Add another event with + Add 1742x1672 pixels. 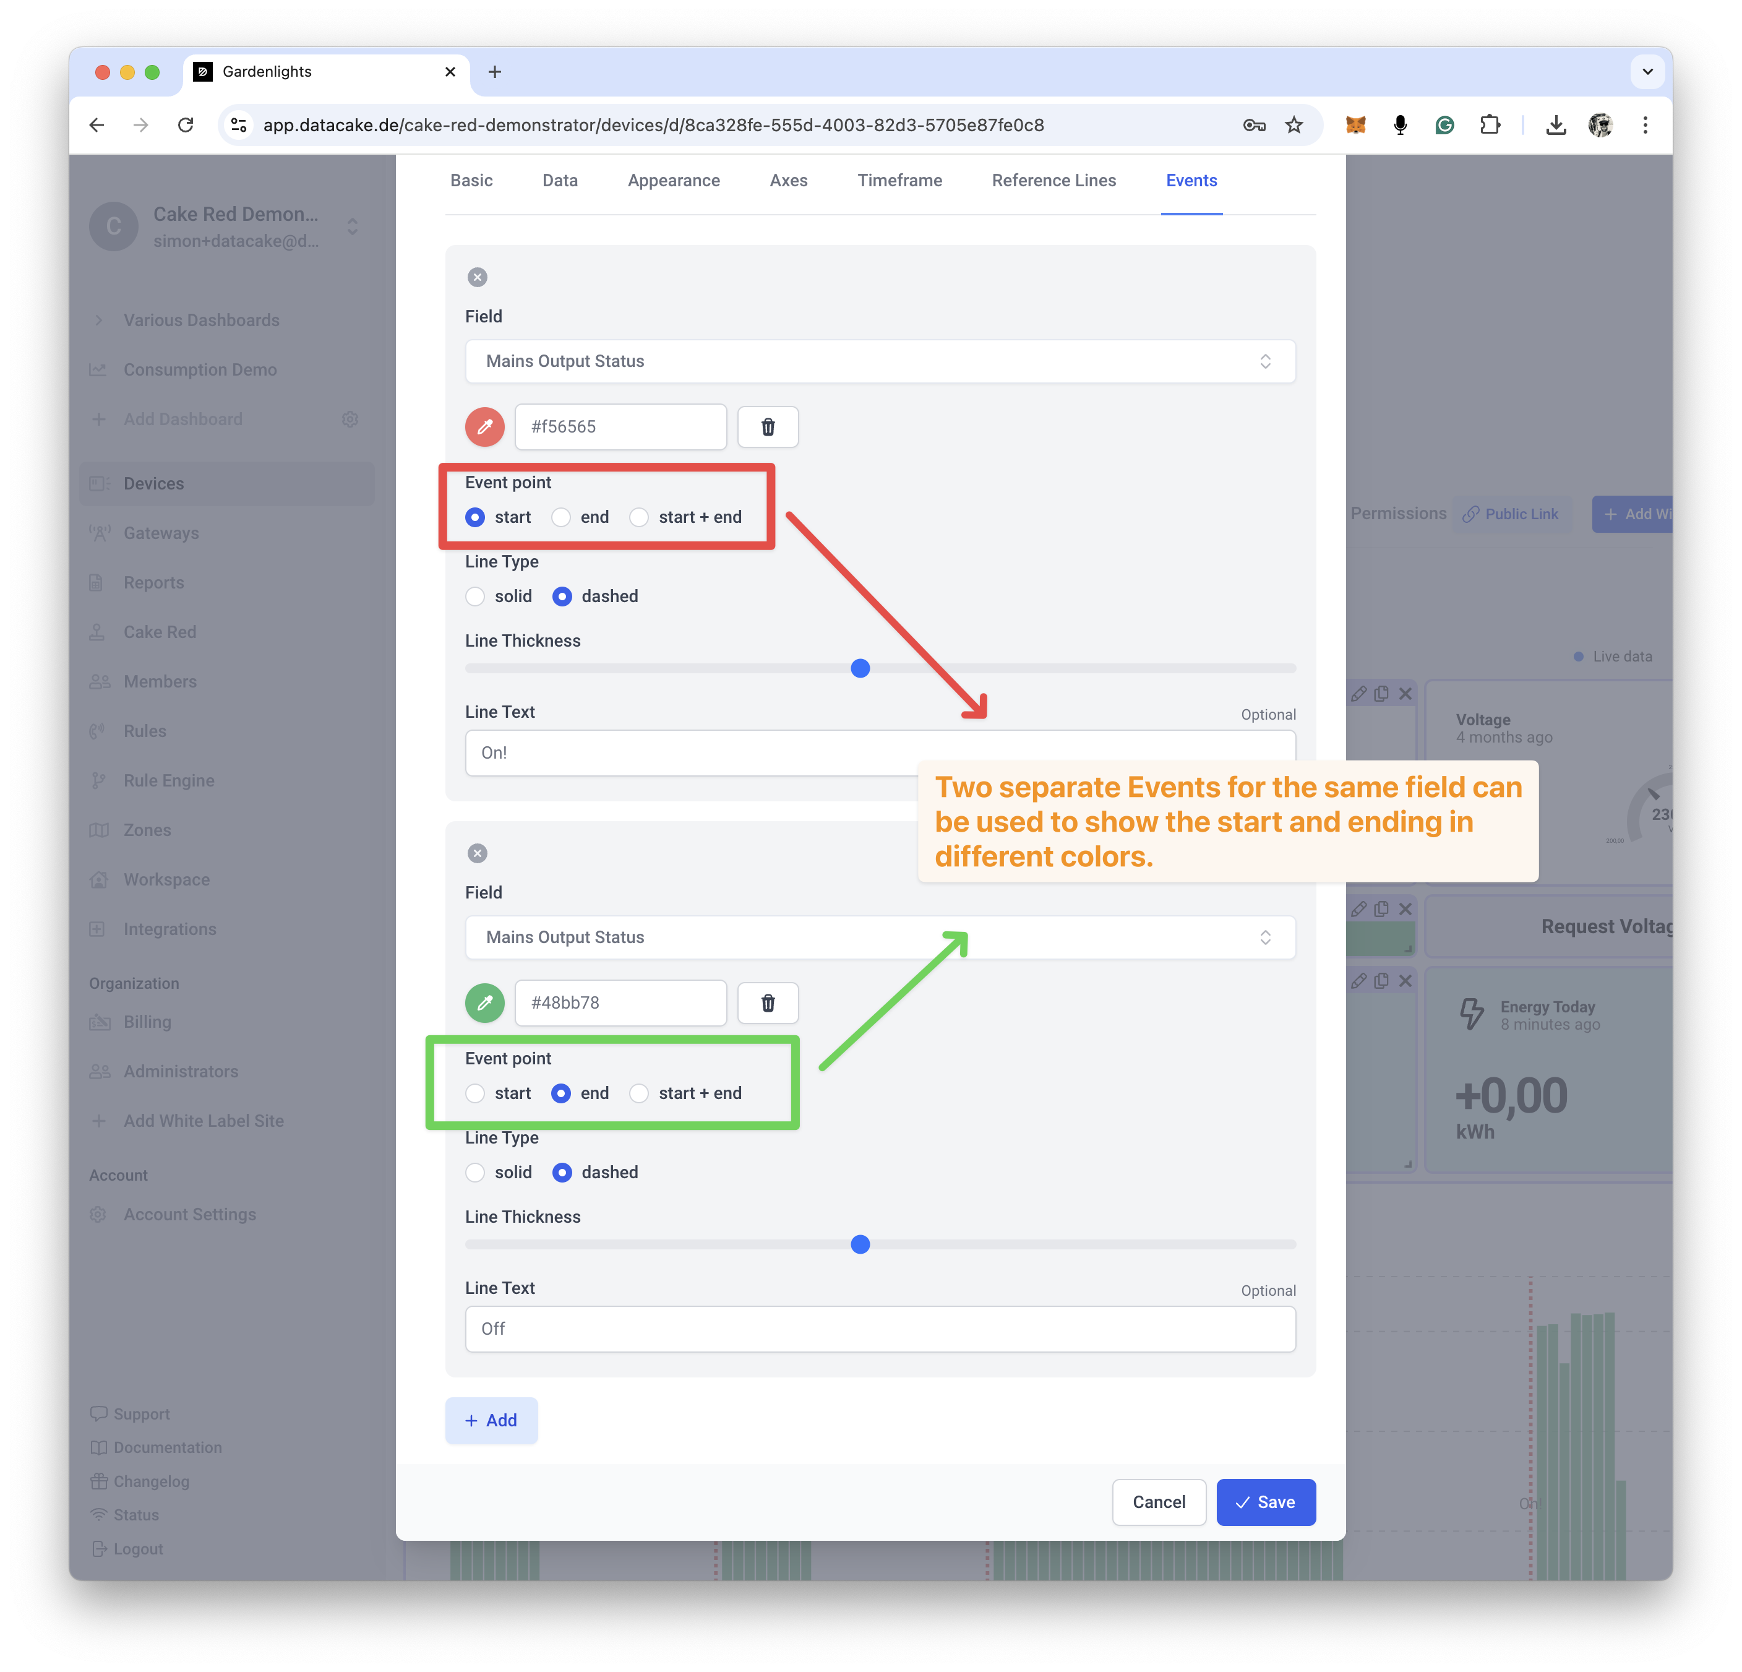click(492, 1420)
